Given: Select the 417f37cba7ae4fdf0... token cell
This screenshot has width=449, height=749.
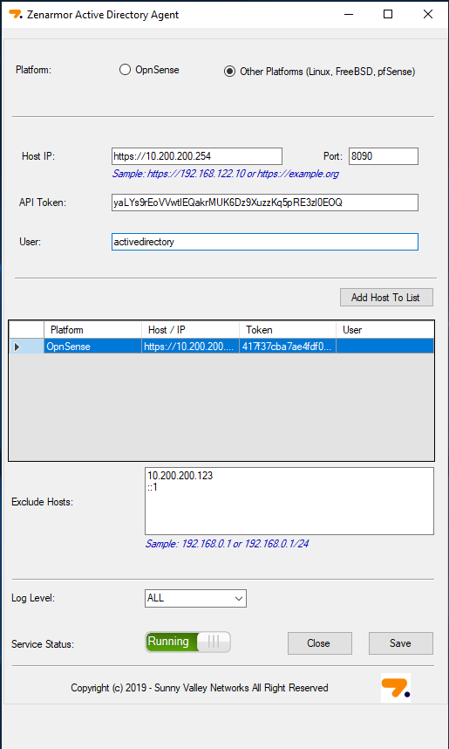Looking at the screenshot, I should (x=288, y=347).
